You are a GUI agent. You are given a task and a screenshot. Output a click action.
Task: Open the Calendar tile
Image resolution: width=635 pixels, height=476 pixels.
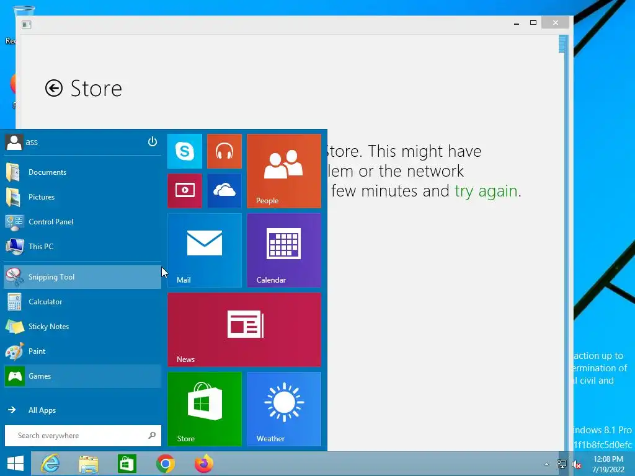point(284,250)
